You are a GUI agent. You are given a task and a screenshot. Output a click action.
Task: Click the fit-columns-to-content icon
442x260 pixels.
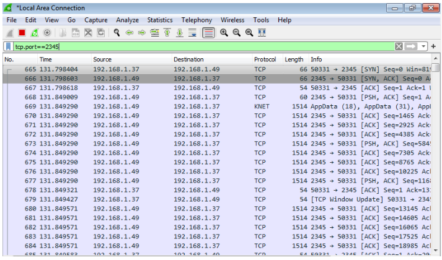click(x=262, y=33)
